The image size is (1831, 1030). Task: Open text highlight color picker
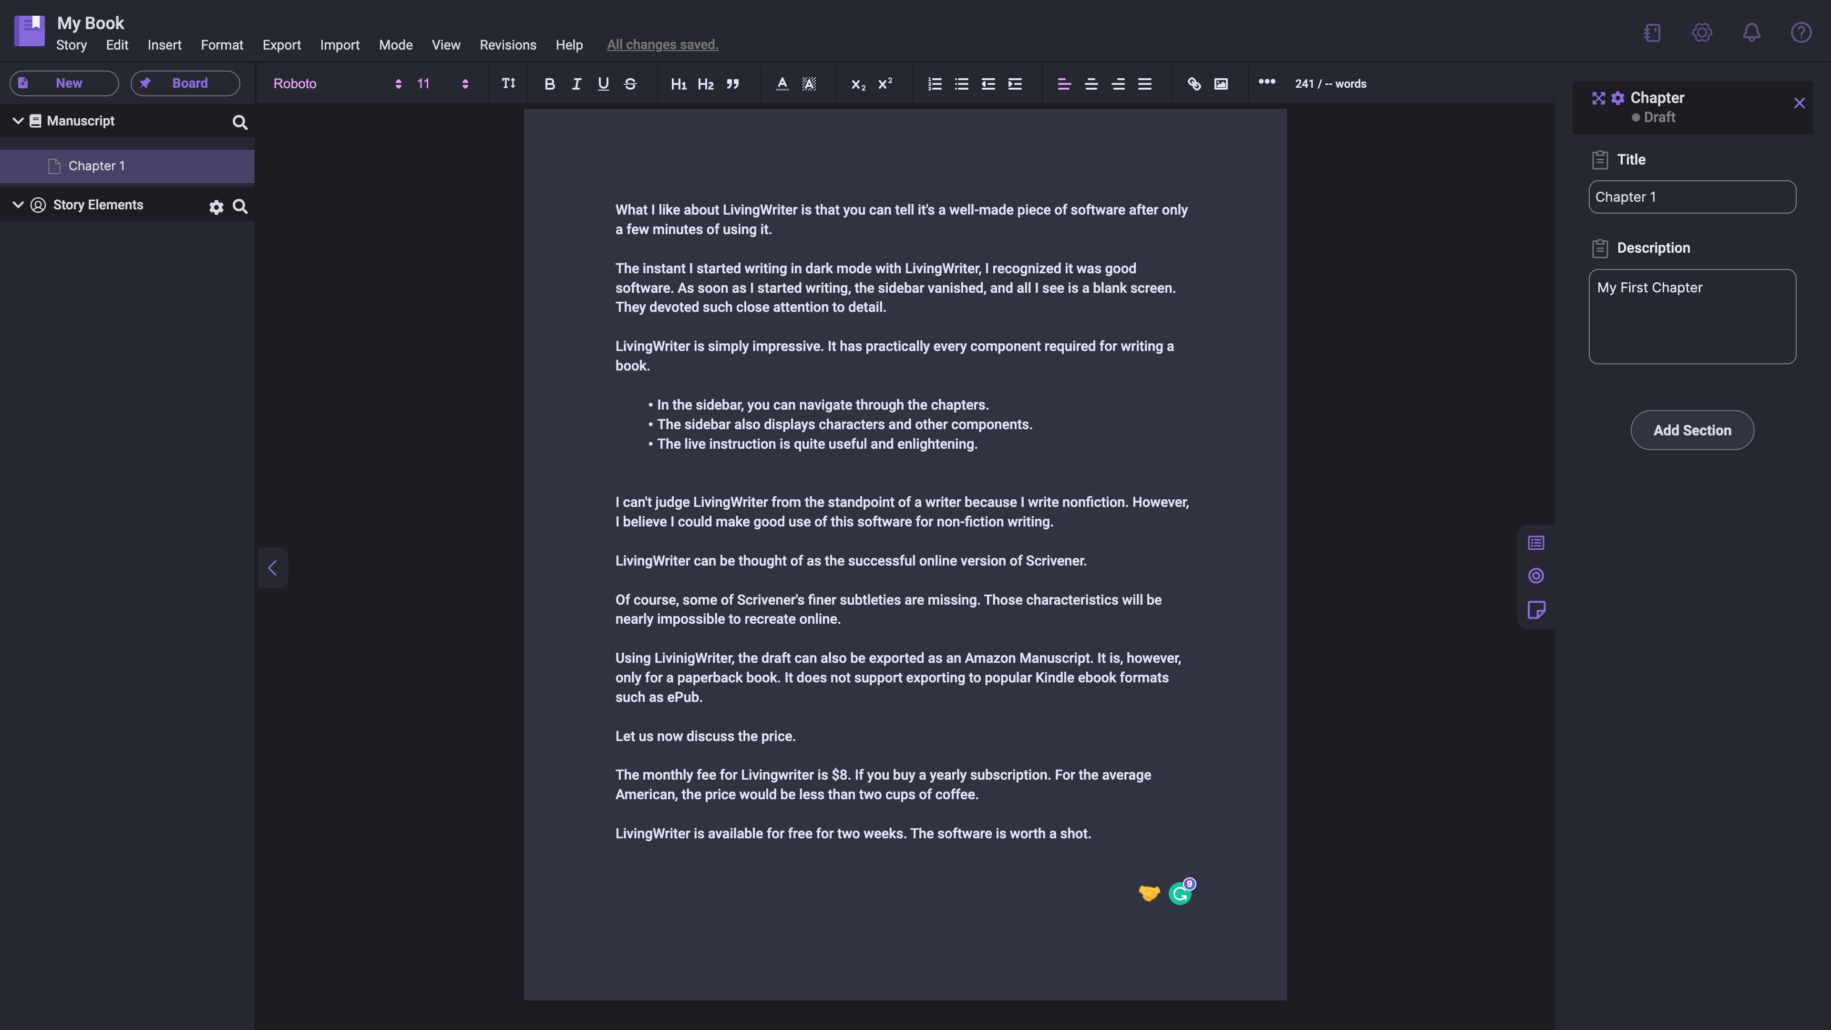[x=809, y=84]
